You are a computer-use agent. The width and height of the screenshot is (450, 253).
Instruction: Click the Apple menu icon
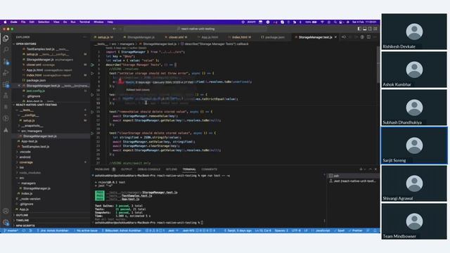(5, 22)
